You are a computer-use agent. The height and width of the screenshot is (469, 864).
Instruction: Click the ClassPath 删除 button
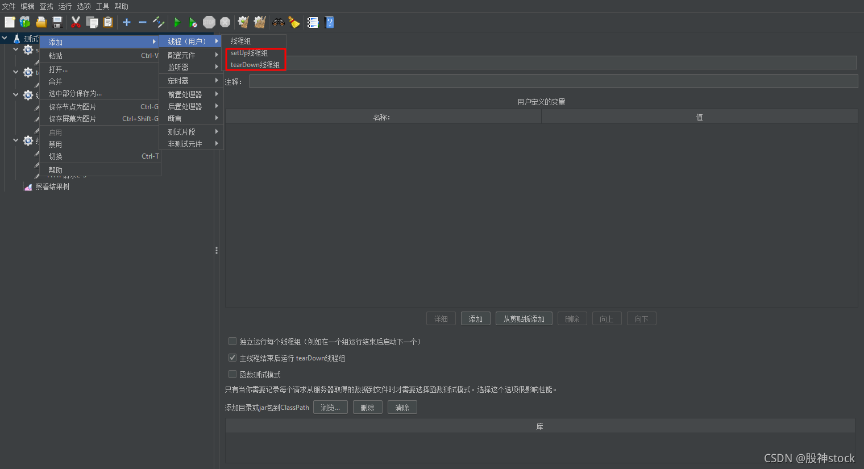[368, 408]
